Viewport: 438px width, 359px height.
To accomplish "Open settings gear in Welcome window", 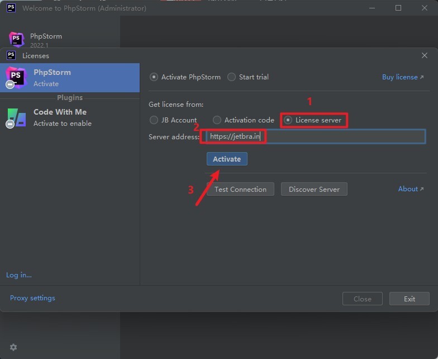I will (13, 347).
